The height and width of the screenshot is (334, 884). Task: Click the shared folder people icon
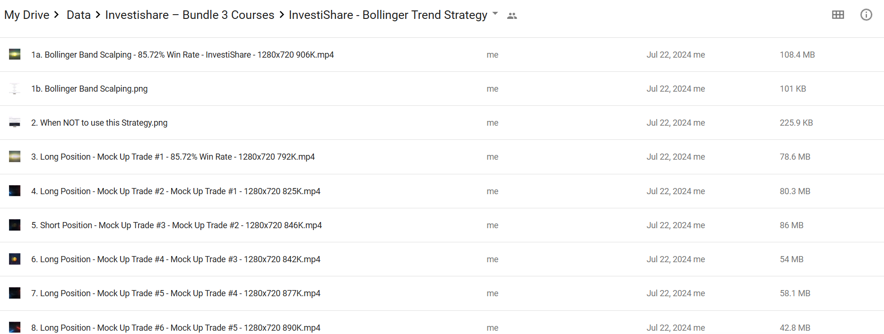point(512,16)
